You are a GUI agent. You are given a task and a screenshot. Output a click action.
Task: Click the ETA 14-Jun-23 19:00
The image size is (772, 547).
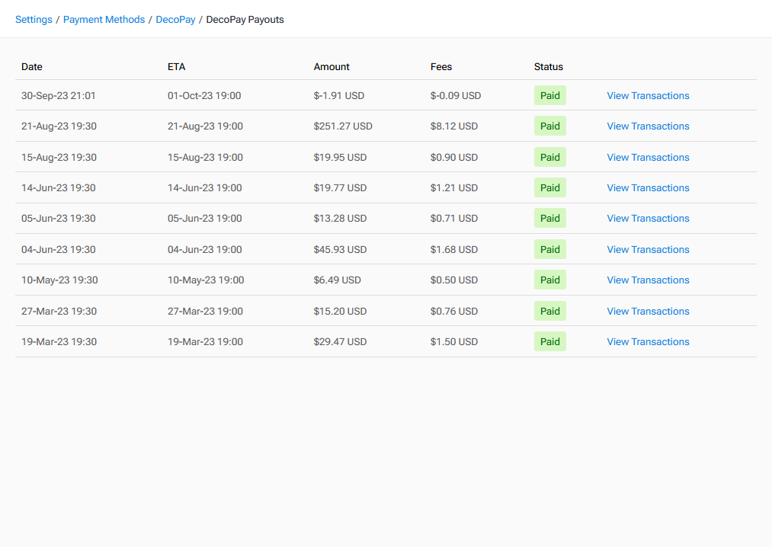[x=205, y=187]
